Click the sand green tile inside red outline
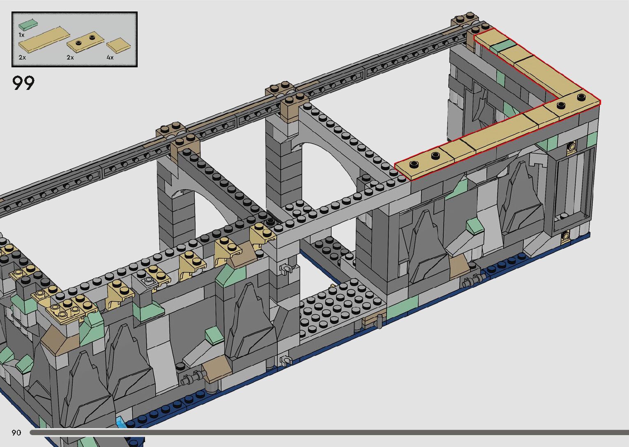The width and height of the screenshot is (629, 447). [x=503, y=47]
